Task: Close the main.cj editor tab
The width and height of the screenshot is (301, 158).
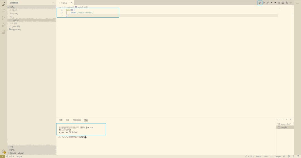Action: point(72,3)
